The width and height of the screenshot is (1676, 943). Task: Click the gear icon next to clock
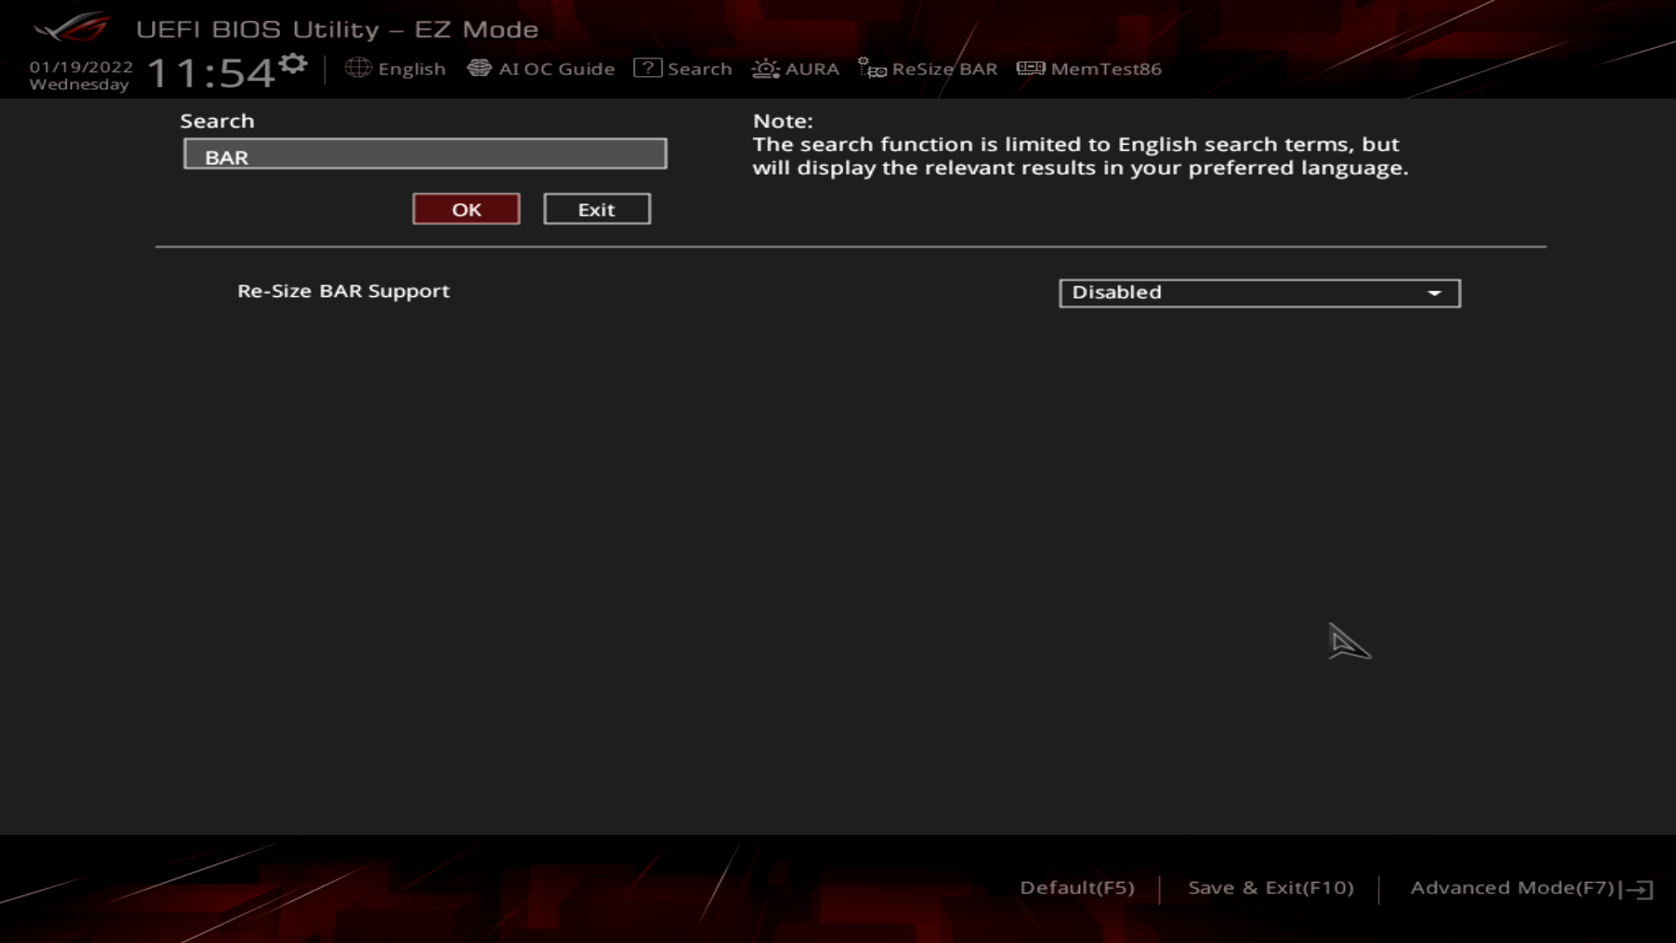pyautogui.click(x=293, y=63)
